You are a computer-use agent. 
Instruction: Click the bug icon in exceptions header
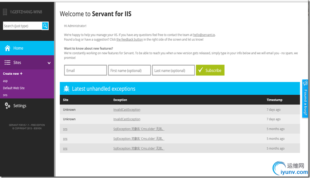click(x=67, y=88)
